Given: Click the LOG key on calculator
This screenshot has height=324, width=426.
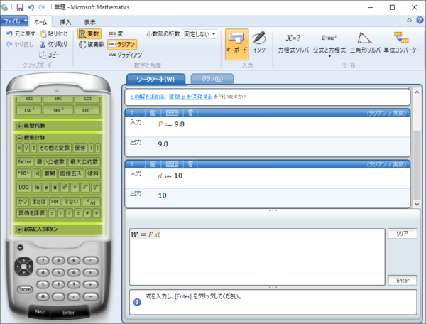Looking at the screenshot, I should tap(23, 188).
